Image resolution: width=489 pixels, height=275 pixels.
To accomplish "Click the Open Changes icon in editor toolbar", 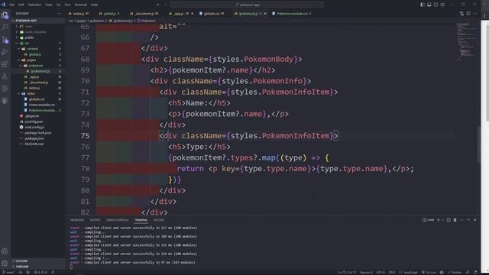I will 461,14.
